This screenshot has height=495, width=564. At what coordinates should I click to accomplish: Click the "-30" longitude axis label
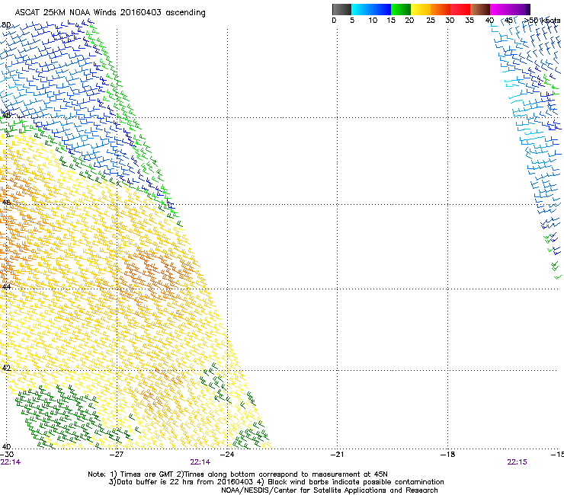pyautogui.click(x=7, y=455)
